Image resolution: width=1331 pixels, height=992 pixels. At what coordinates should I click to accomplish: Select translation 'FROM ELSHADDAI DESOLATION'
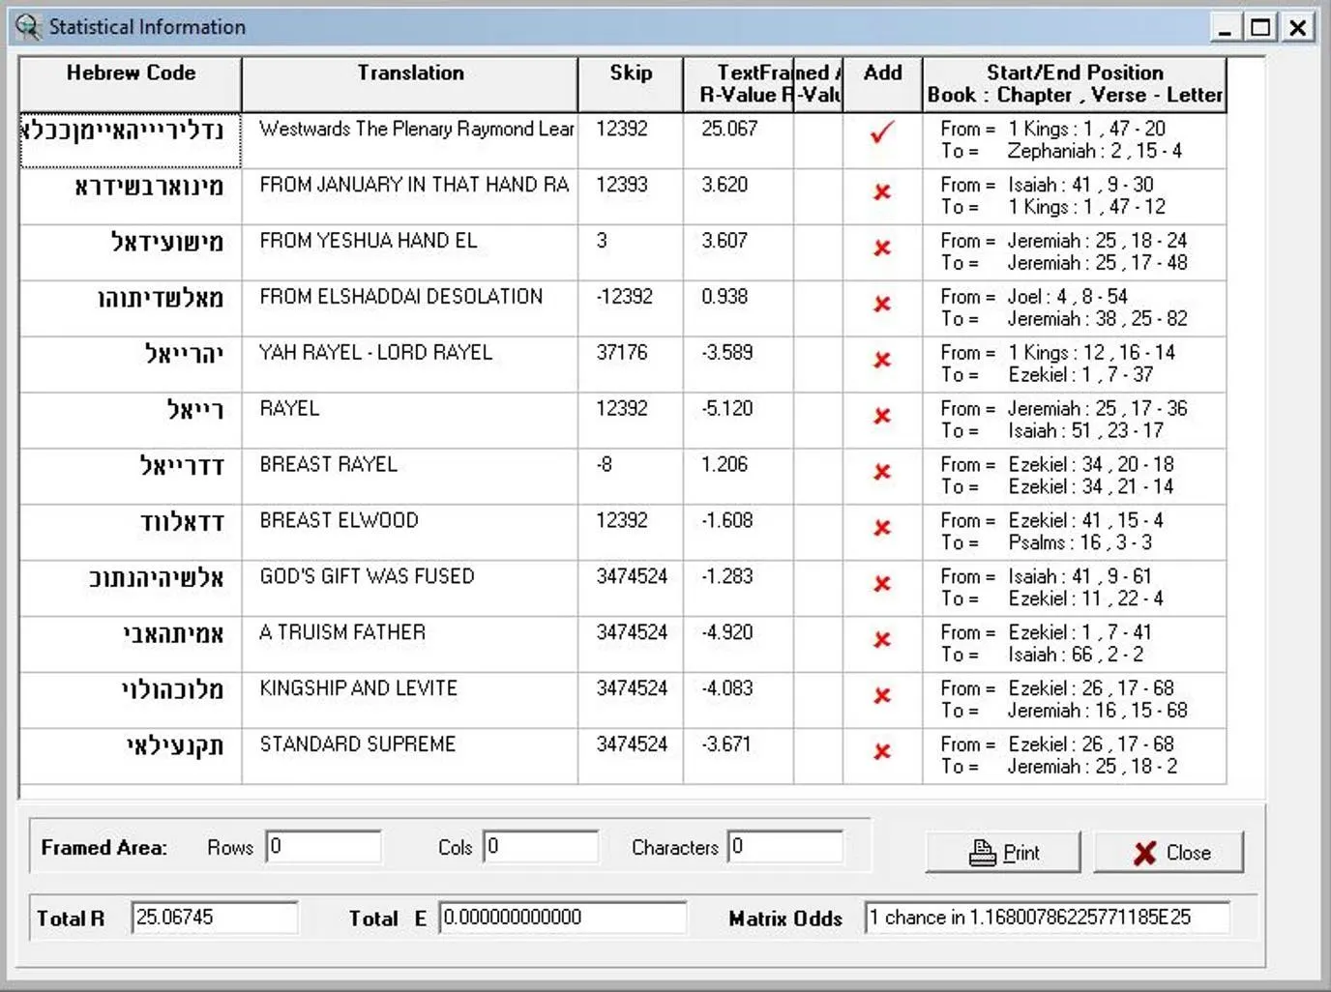click(x=401, y=297)
